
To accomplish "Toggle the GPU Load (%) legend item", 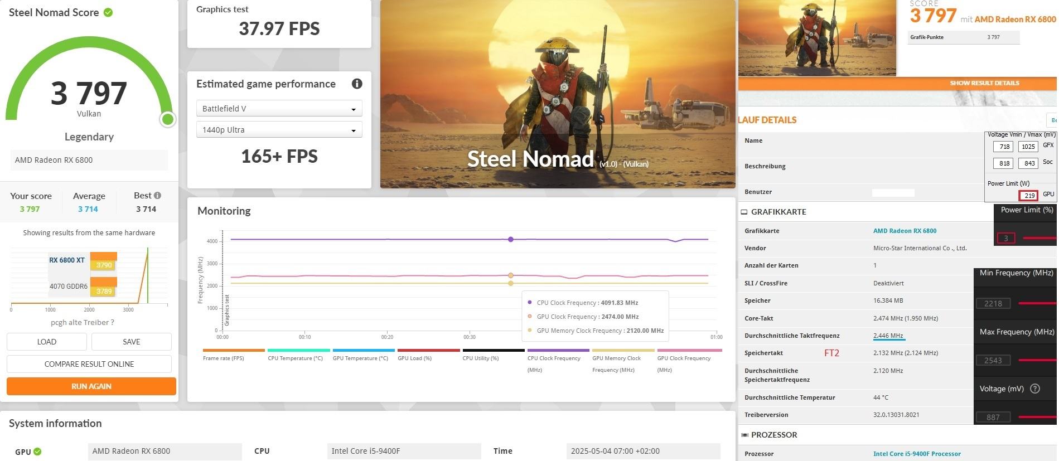I will click(x=428, y=355).
